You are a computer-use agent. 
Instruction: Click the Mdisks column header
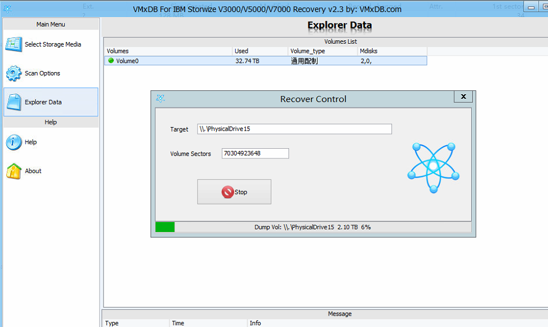pos(393,51)
